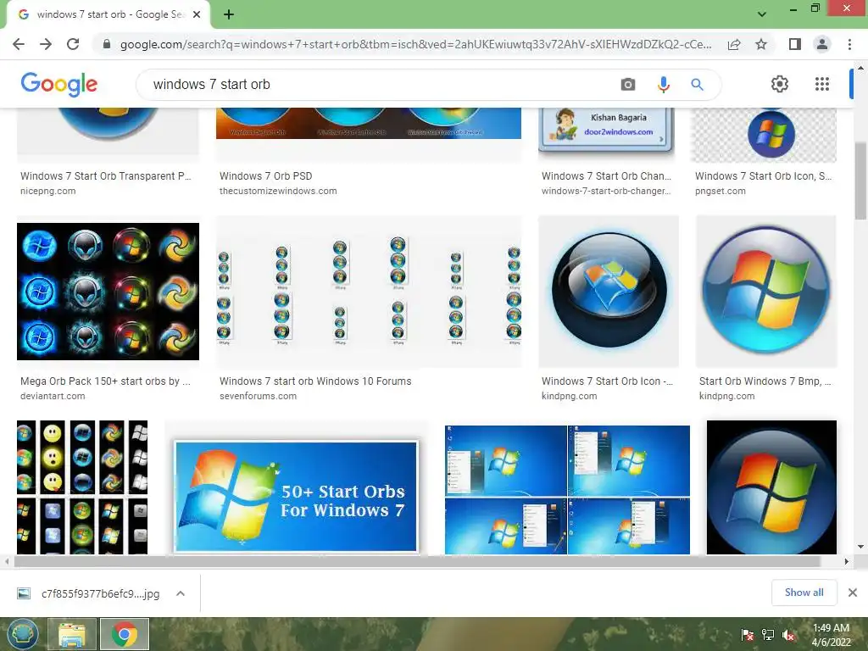Submit search with magnifier icon
This screenshot has width=868, height=651.
(697, 84)
